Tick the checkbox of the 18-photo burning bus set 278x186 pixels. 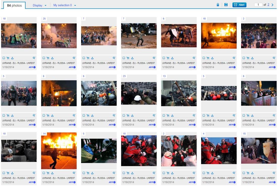tap(204, 58)
